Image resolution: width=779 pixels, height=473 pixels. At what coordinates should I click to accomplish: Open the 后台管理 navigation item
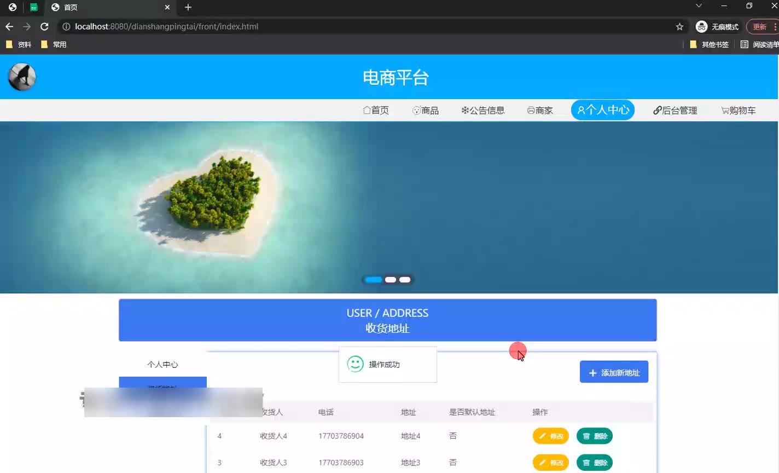pyautogui.click(x=675, y=110)
